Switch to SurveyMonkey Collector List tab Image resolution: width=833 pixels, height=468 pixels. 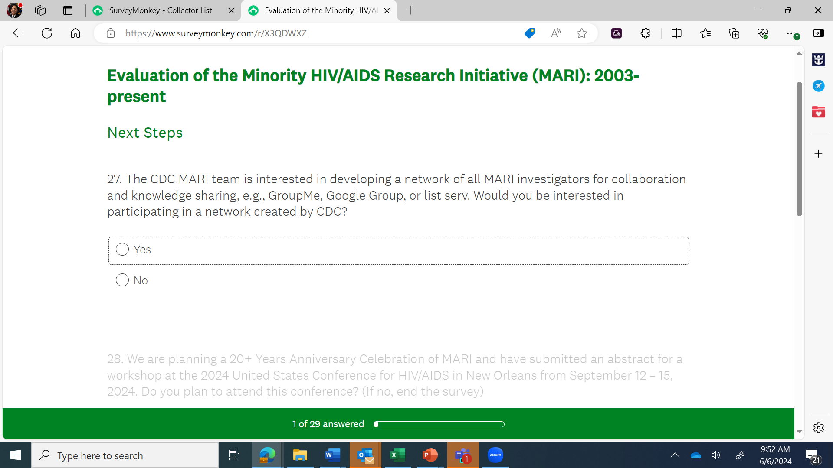(161, 10)
